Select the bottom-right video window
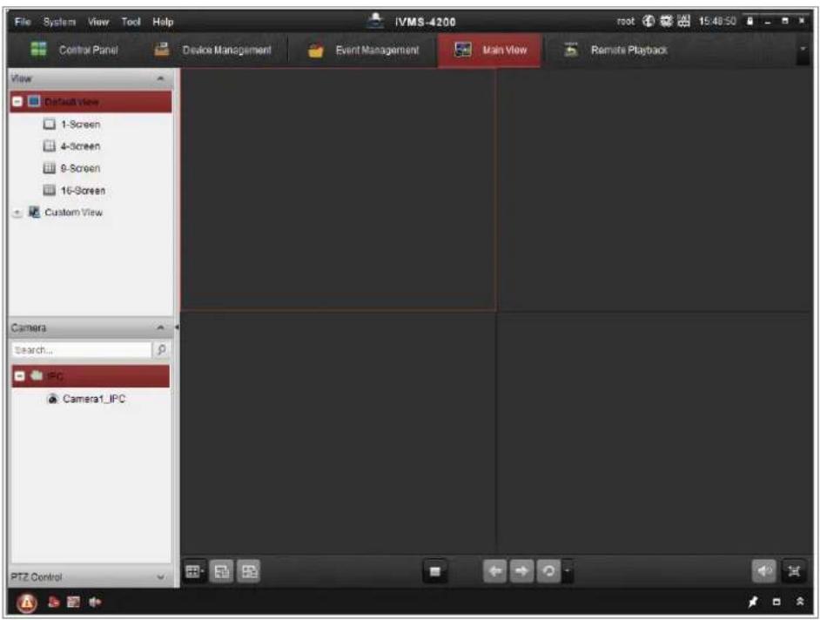 [x=655, y=433]
